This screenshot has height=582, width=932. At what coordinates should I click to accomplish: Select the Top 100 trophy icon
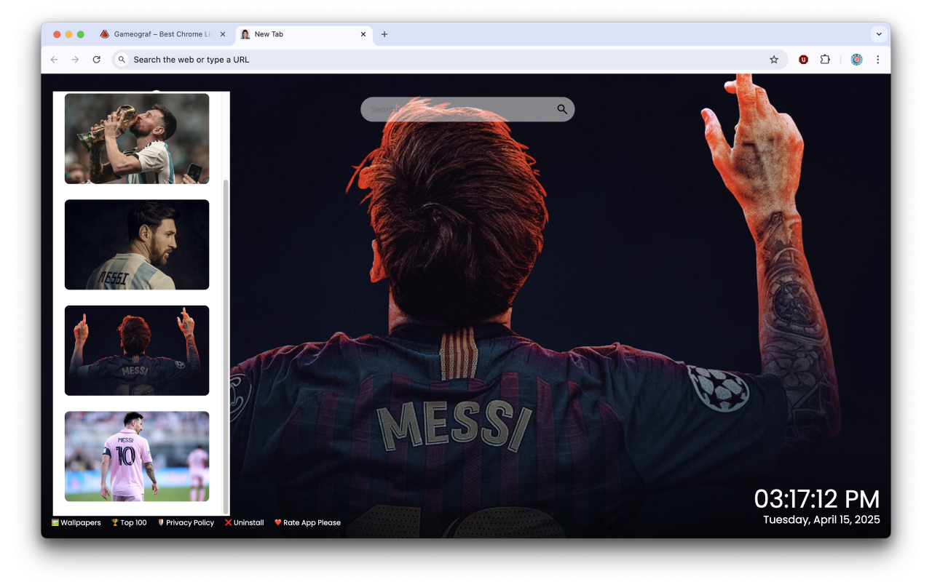tap(114, 522)
